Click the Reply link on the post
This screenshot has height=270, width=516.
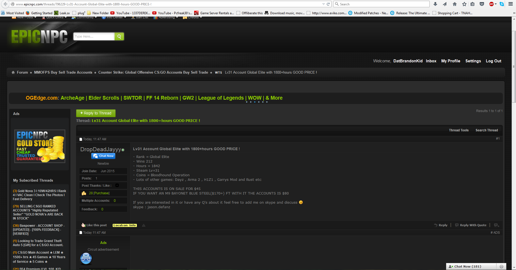(x=441, y=225)
